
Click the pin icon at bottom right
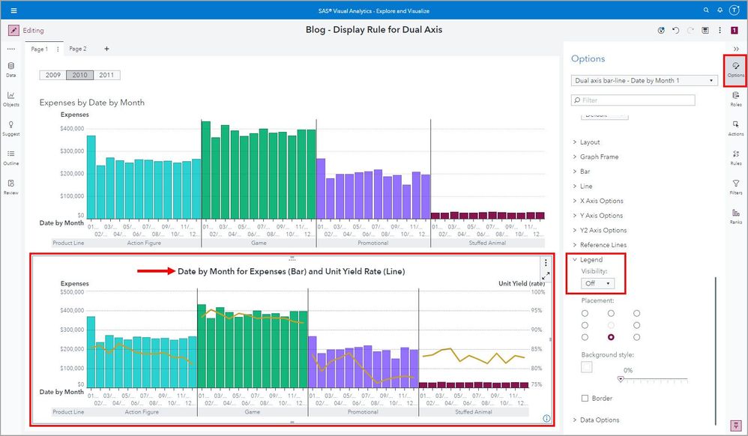tap(735, 425)
